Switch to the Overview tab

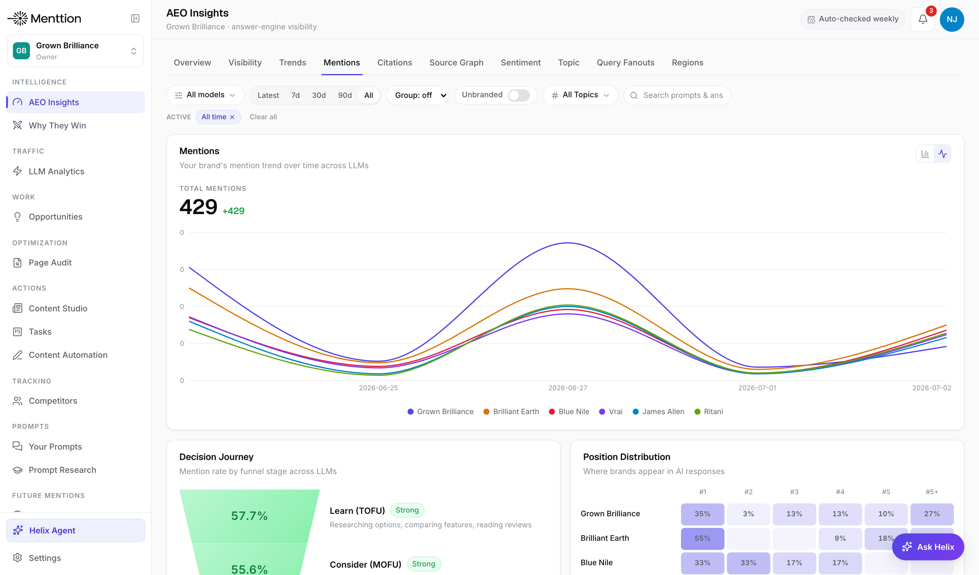pyautogui.click(x=192, y=63)
